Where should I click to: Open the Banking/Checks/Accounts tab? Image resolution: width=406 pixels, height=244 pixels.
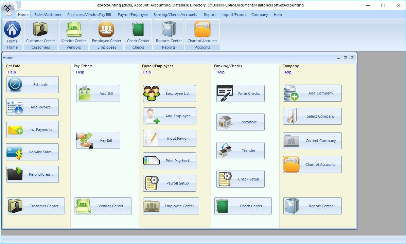tap(175, 15)
